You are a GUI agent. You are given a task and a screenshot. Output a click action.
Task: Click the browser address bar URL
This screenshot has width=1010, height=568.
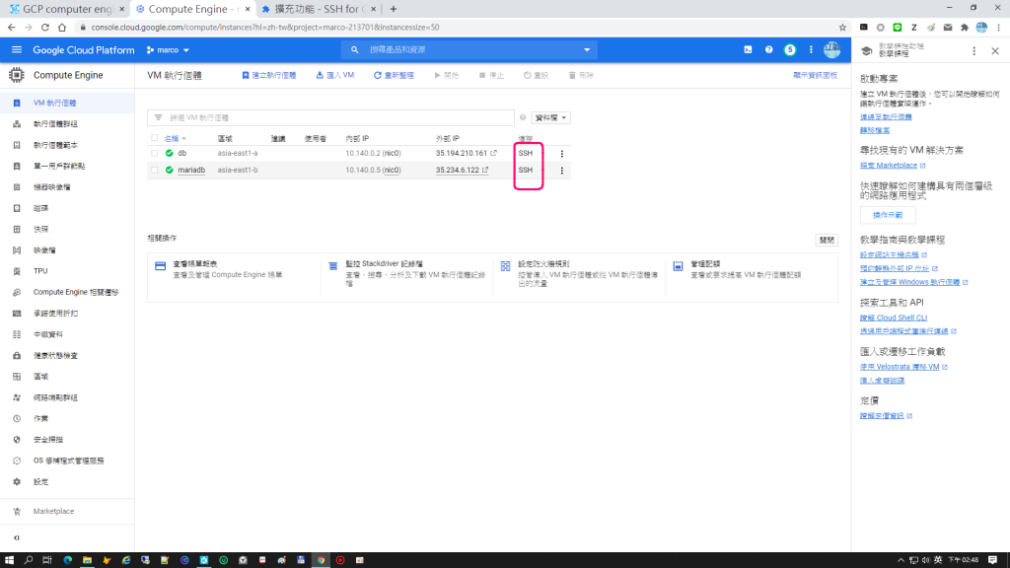(265, 27)
